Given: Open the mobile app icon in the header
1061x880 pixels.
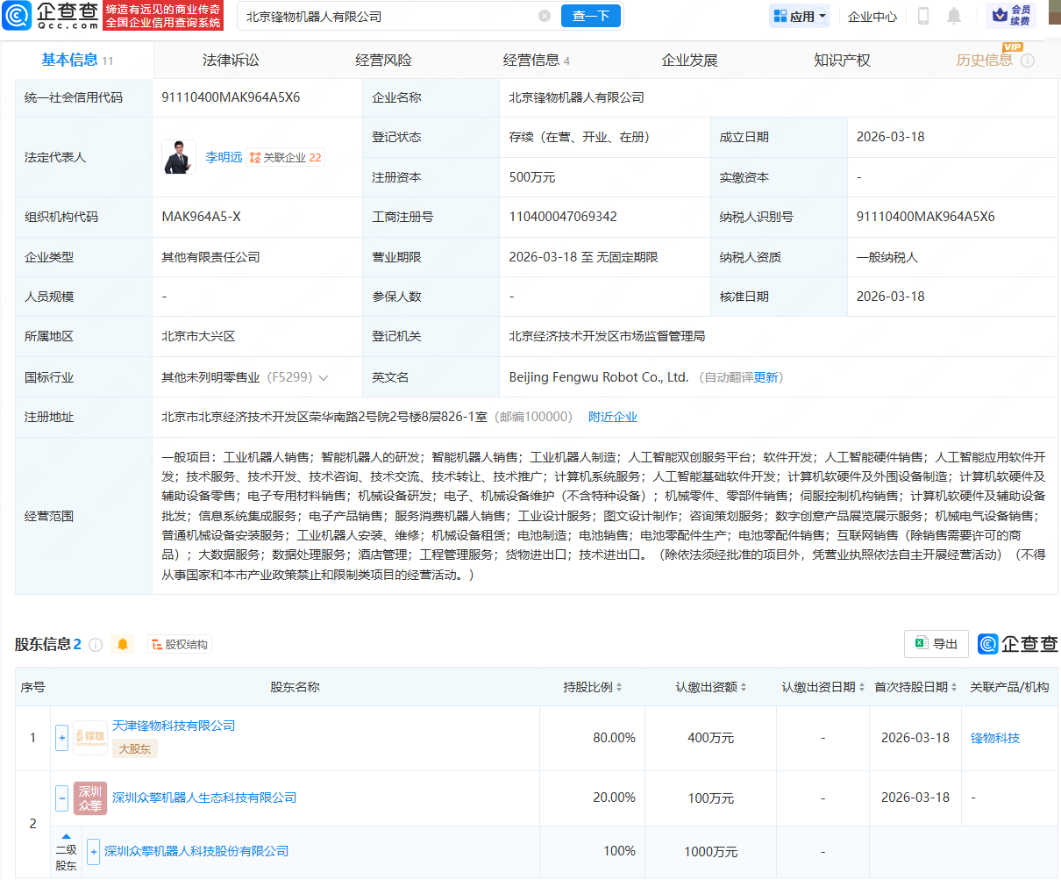Looking at the screenshot, I should click(x=923, y=15).
